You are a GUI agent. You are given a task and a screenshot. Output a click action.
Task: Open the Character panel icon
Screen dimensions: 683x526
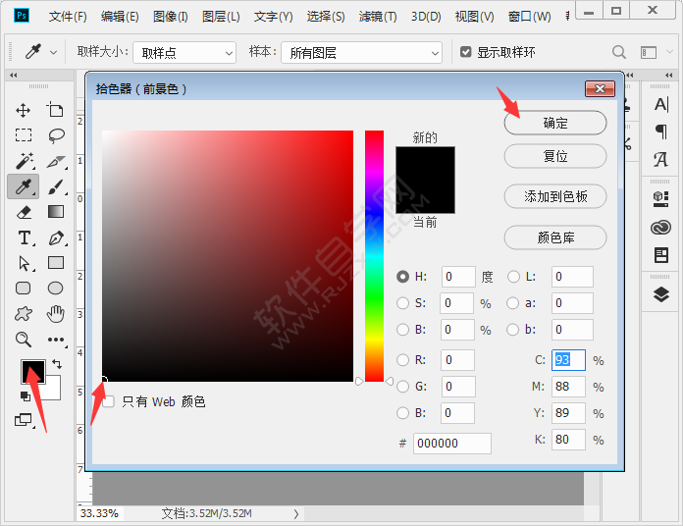click(661, 104)
